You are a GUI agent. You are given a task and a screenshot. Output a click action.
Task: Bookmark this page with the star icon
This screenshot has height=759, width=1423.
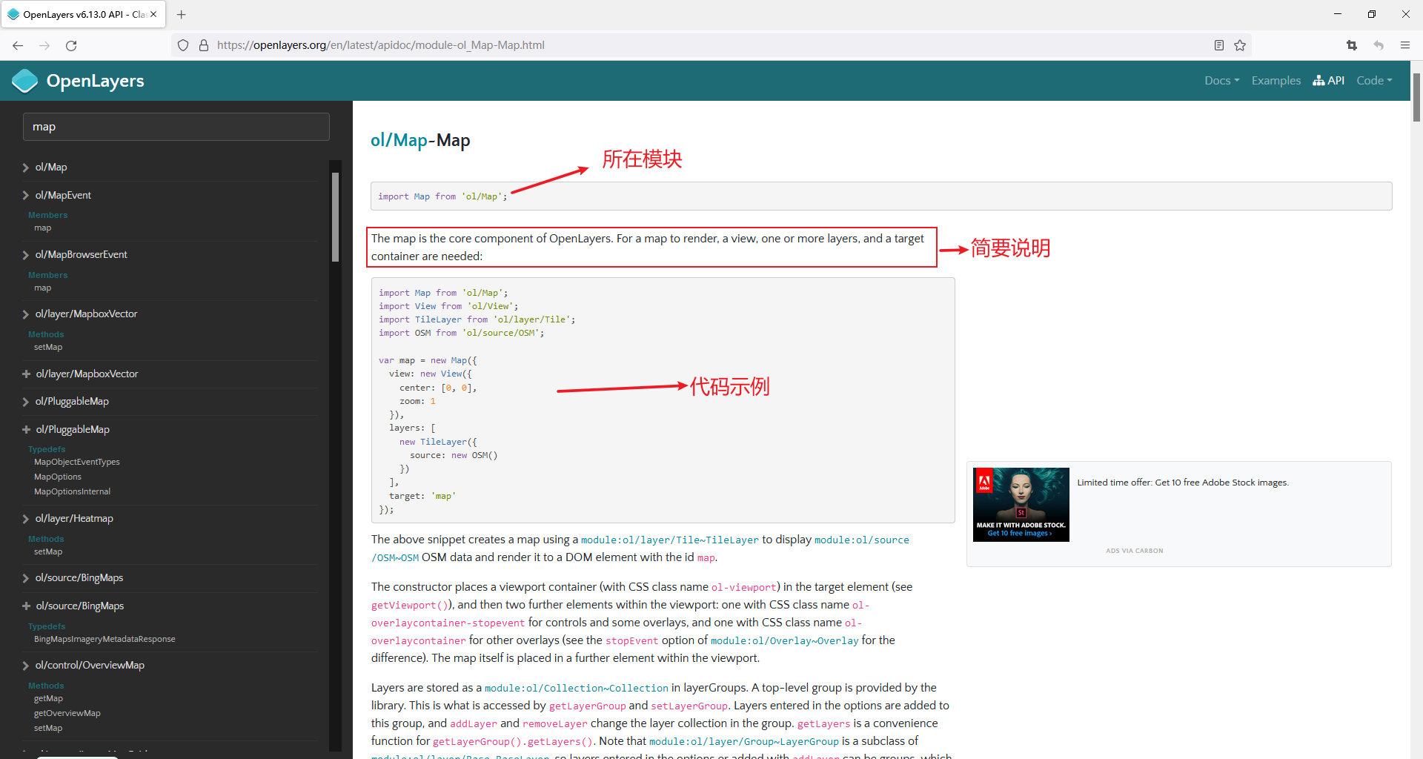[x=1240, y=45]
